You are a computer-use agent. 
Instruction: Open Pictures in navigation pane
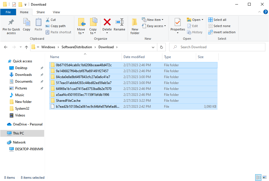tap(21, 88)
